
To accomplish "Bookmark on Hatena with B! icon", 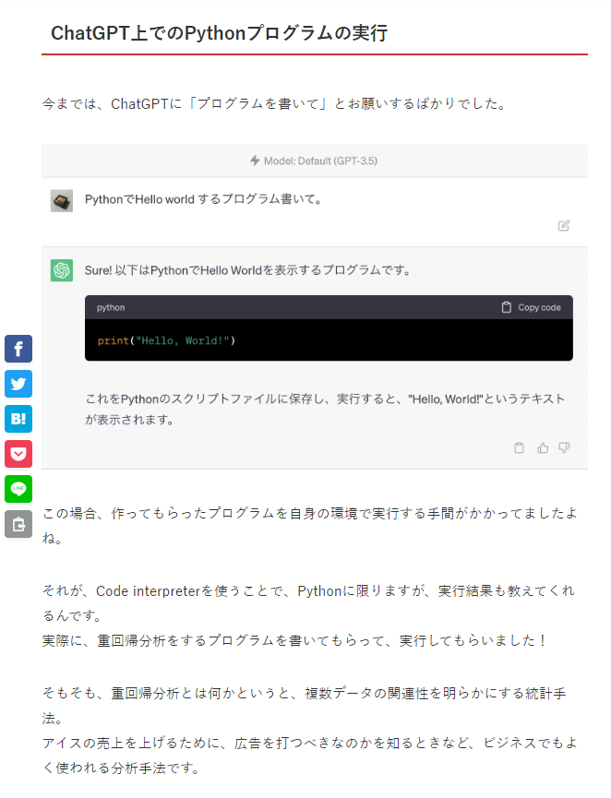I will click(18, 419).
